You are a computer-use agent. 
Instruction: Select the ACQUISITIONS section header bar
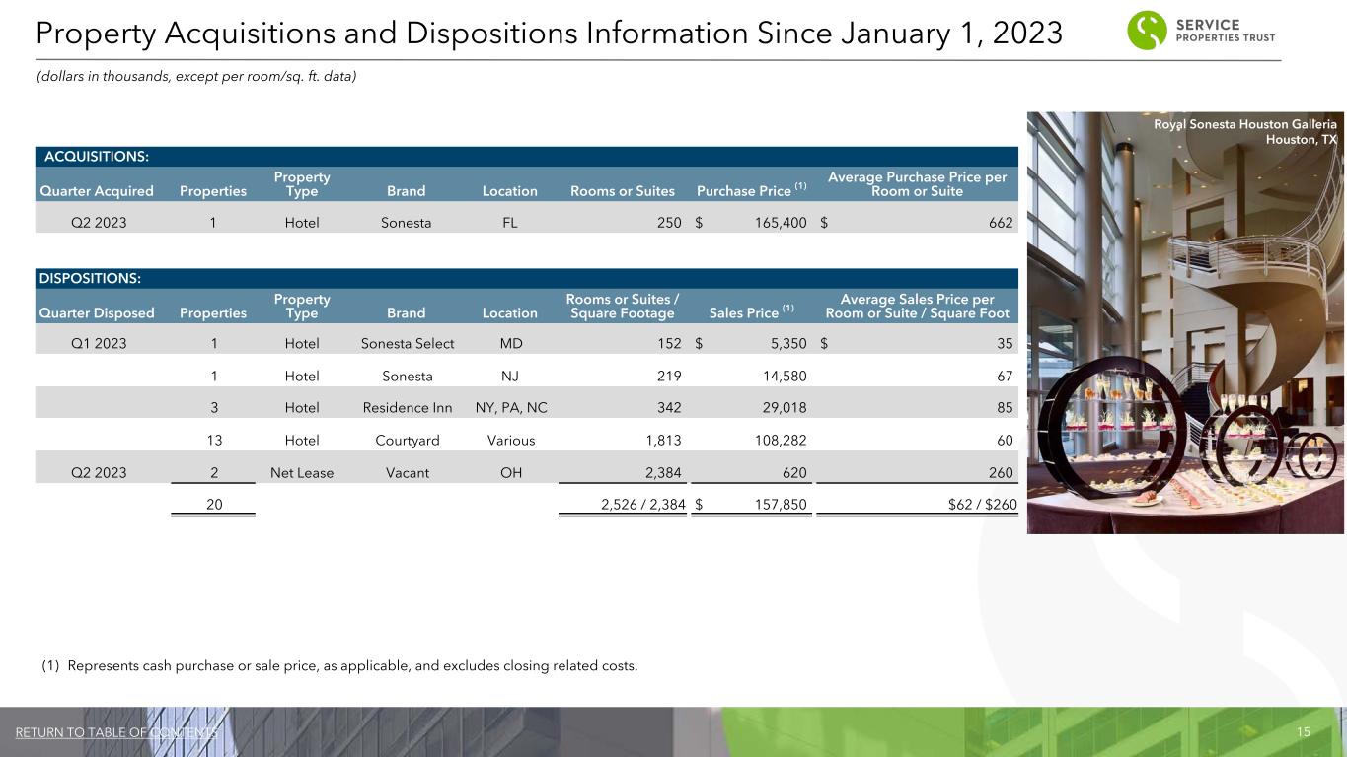526,156
